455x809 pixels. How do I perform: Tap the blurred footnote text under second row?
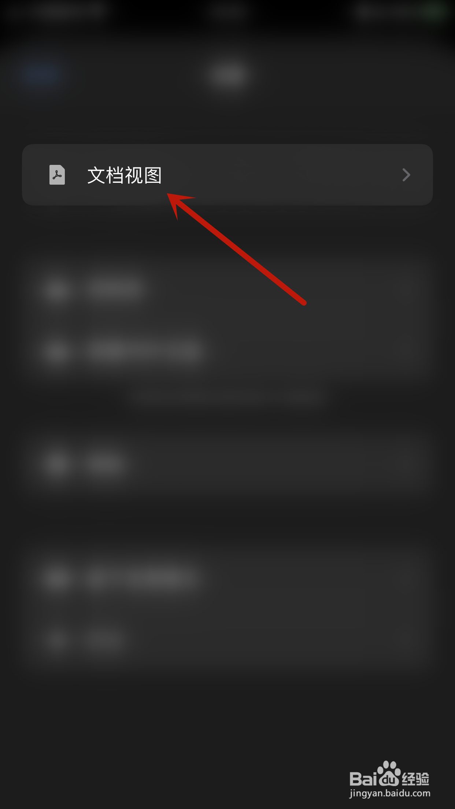click(227, 396)
